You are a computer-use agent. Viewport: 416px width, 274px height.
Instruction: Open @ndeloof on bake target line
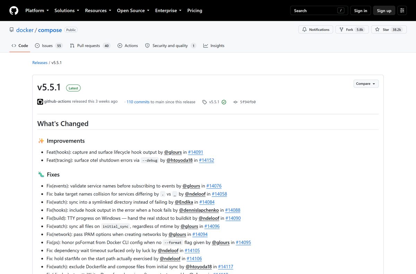[x=195, y=194]
